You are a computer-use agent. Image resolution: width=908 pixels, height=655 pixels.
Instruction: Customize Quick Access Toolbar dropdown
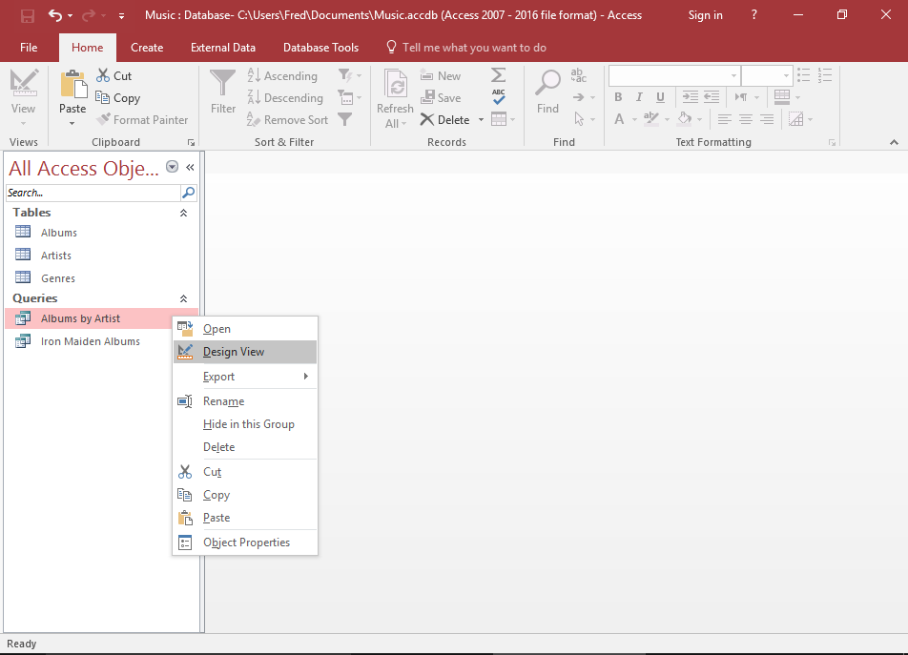click(x=122, y=16)
